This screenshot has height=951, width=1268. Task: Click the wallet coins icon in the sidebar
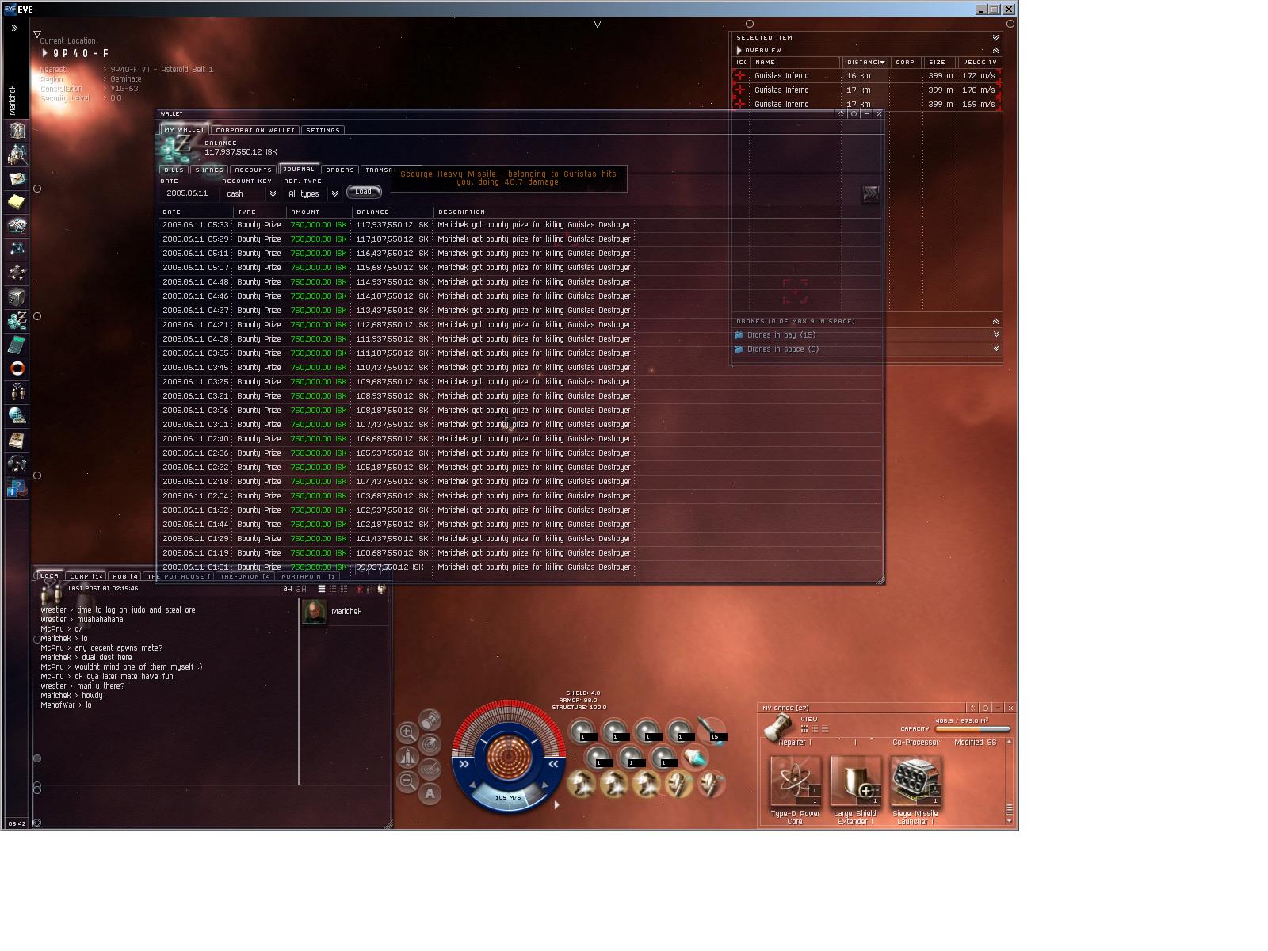click(17, 321)
